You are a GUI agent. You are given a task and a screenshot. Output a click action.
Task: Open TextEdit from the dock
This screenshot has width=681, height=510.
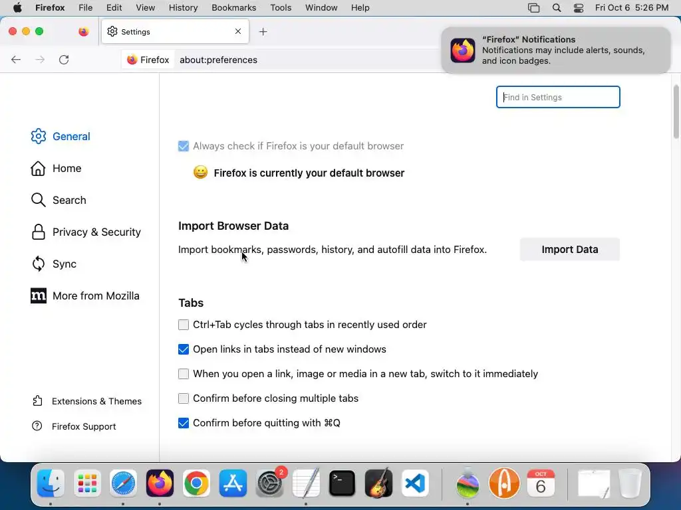point(306,483)
